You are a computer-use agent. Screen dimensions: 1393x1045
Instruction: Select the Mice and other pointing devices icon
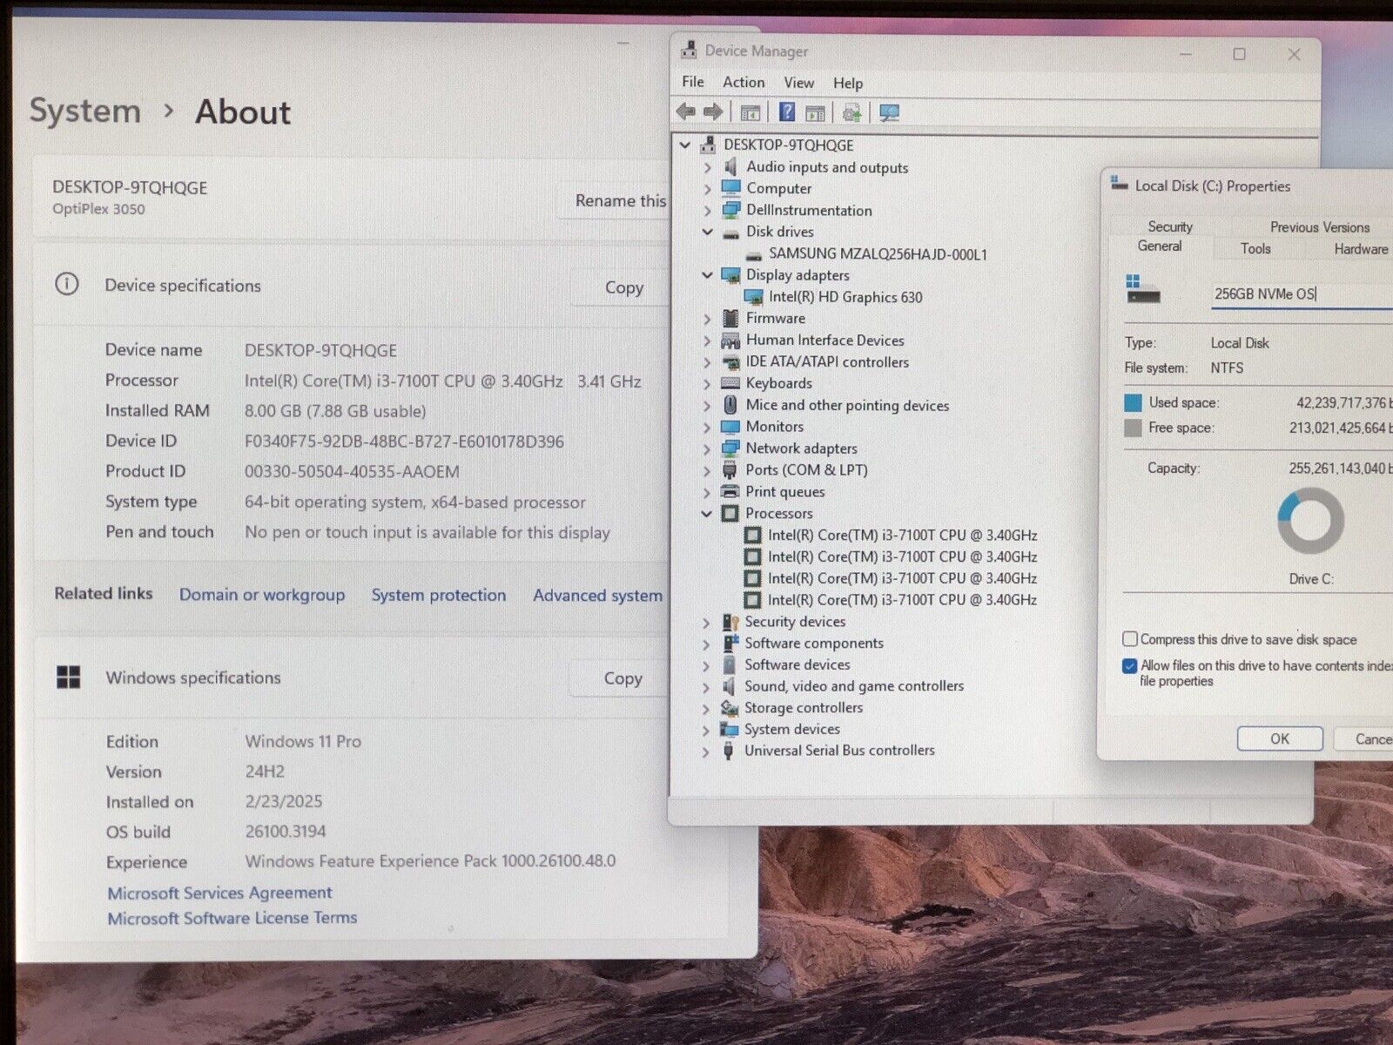730,405
